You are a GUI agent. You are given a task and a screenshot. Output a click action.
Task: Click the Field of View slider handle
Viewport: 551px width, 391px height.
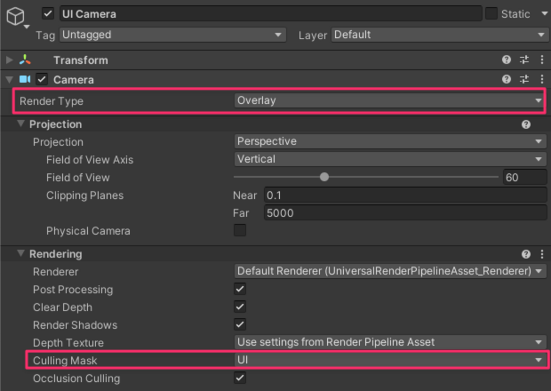point(324,177)
